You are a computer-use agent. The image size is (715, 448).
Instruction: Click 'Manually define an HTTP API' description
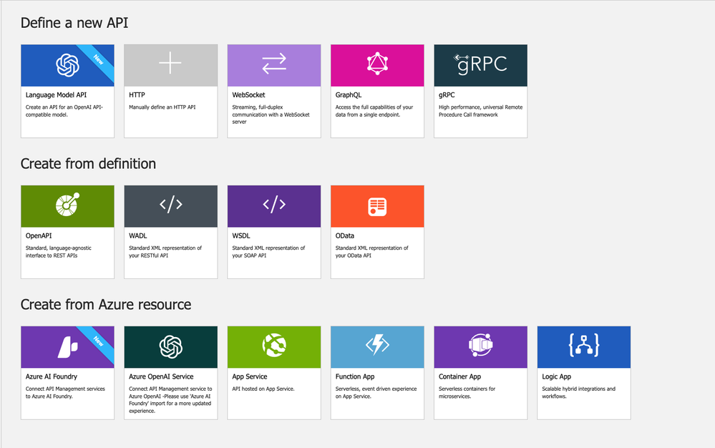[x=162, y=107]
